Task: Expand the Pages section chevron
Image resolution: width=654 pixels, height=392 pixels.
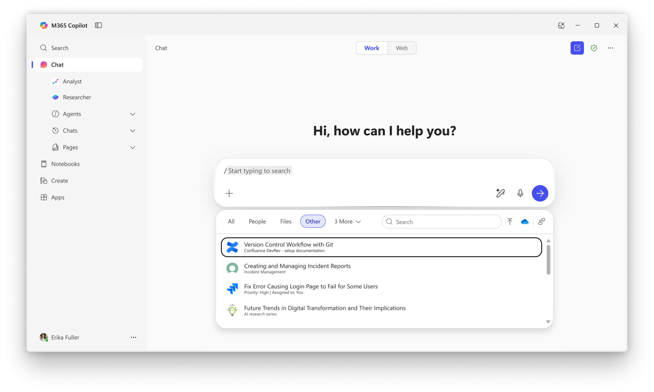Action: pos(133,147)
